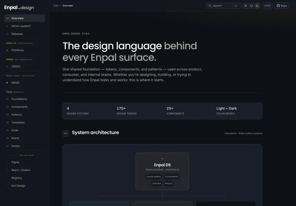The width and height of the screenshot is (296, 206).
Task: Click the 'Pick your stack' label
Action: (x=26, y=155)
